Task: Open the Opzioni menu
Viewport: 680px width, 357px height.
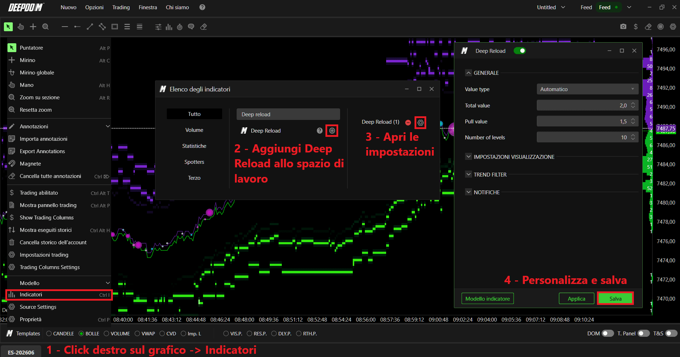Action: [x=94, y=7]
